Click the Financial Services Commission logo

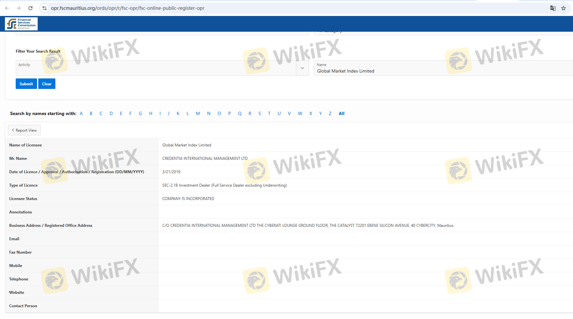[x=21, y=24]
